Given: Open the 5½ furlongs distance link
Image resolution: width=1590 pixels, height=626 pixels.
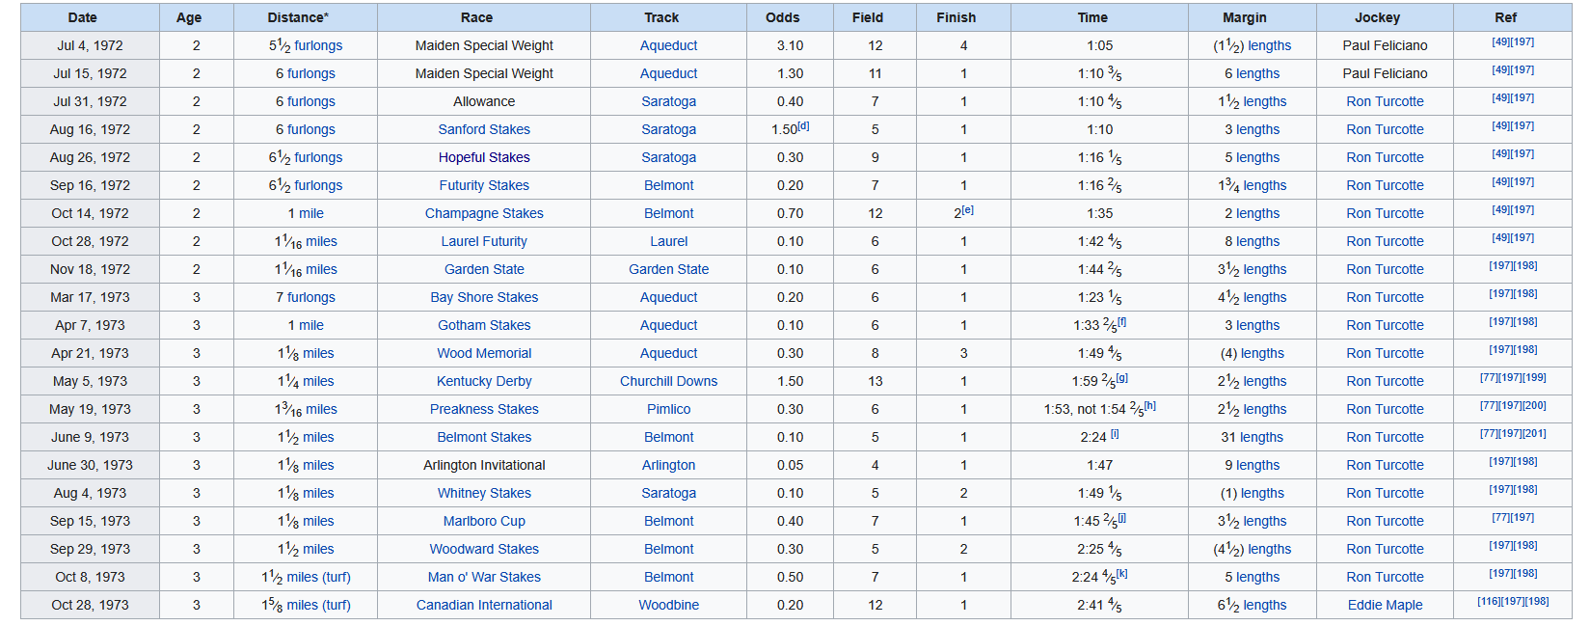Looking at the screenshot, I should click(x=318, y=45).
